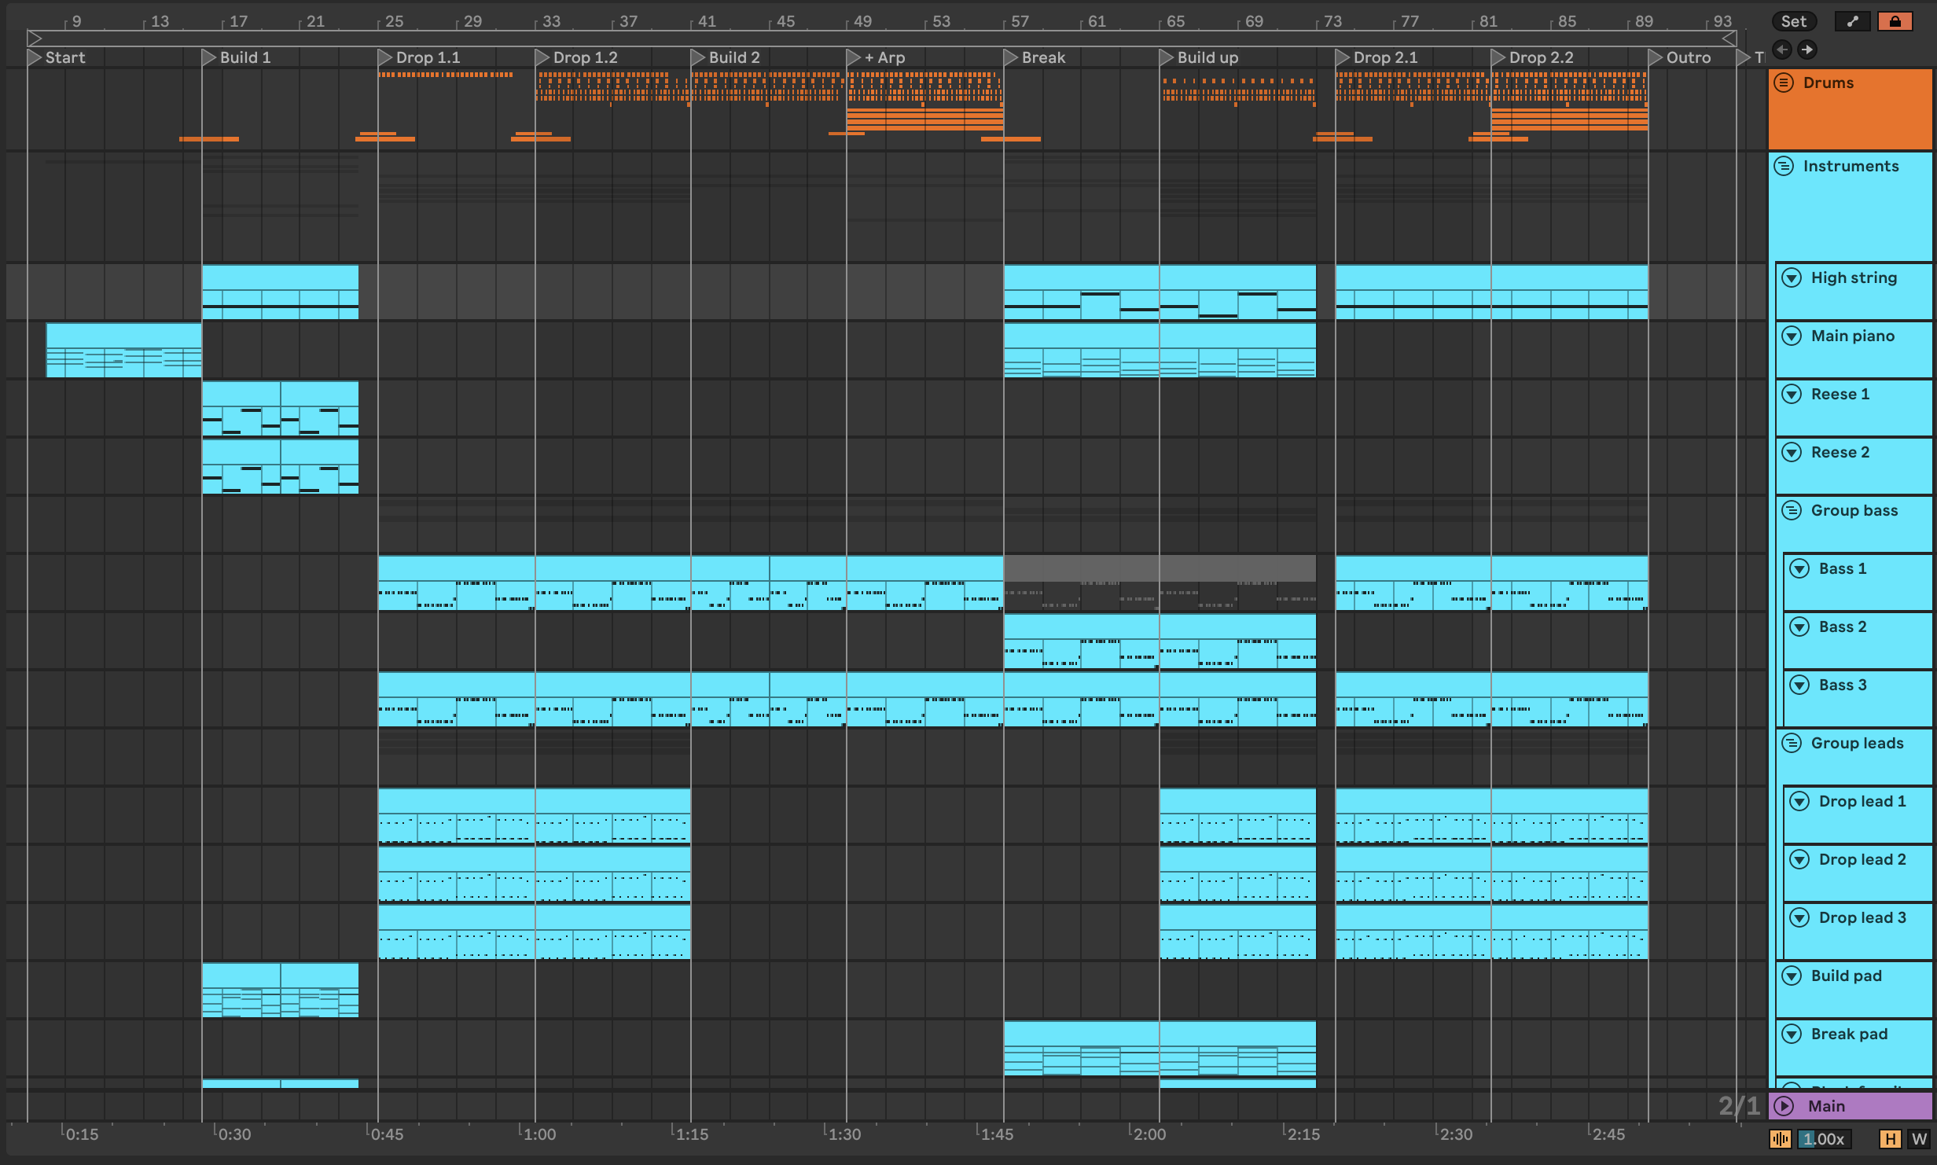The width and height of the screenshot is (1937, 1165).
Task: Enable the optimize arrangement width W button
Action: pos(1919,1138)
